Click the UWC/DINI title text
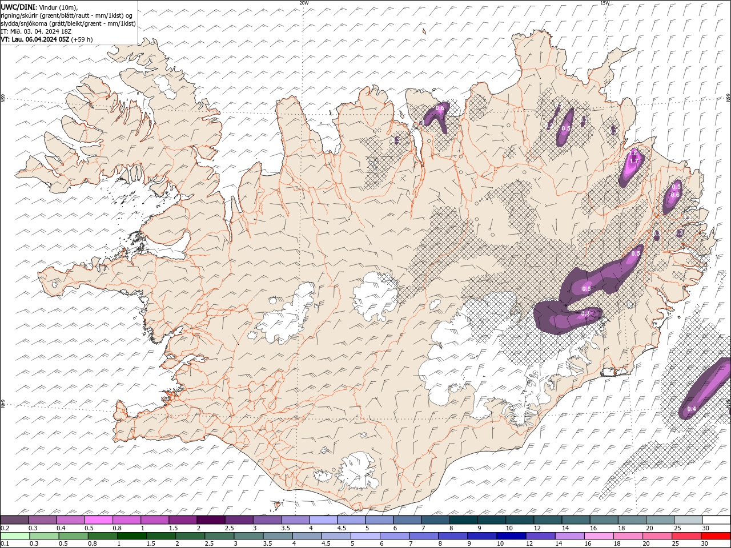 pyautogui.click(x=18, y=7)
